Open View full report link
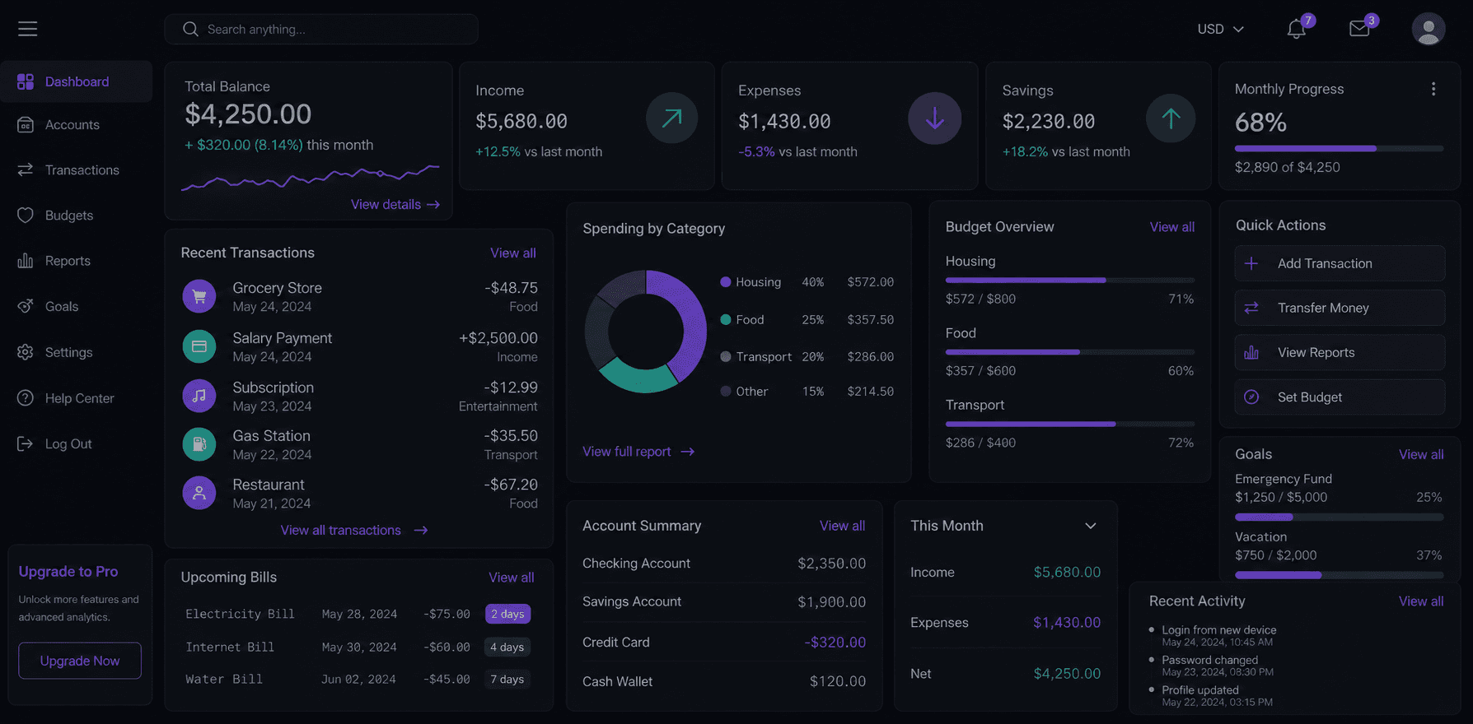Image resolution: width=1473 pixels, height=724 pixels. pos(638,452)
